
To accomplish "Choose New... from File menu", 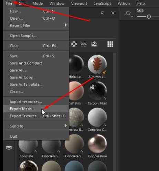I will point(36,11).
